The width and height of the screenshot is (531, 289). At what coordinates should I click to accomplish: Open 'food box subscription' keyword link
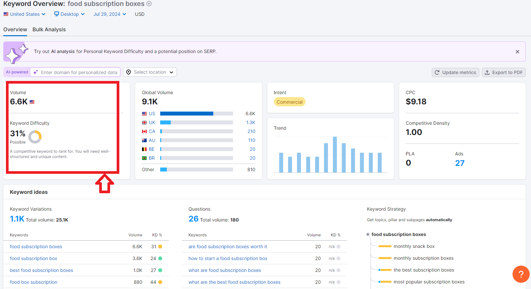pos(34,282)
